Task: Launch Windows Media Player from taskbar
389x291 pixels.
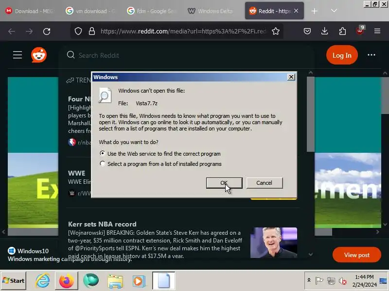Action: click(x=138, y=281)
